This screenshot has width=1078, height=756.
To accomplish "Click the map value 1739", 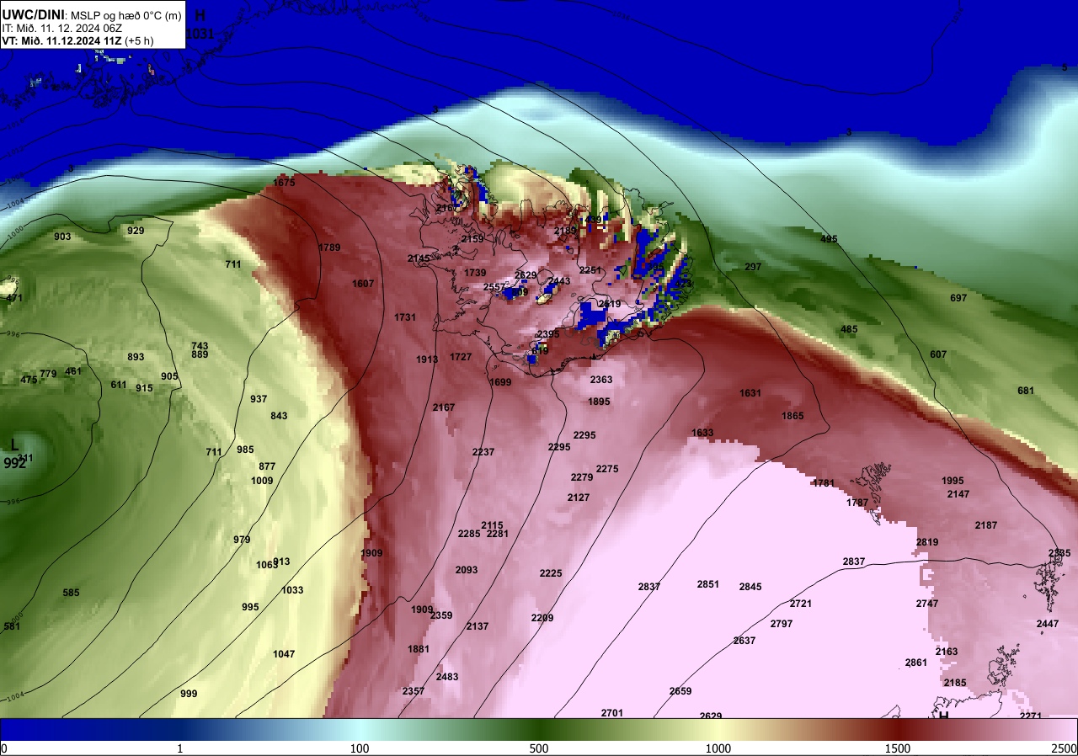I will 475,273.
